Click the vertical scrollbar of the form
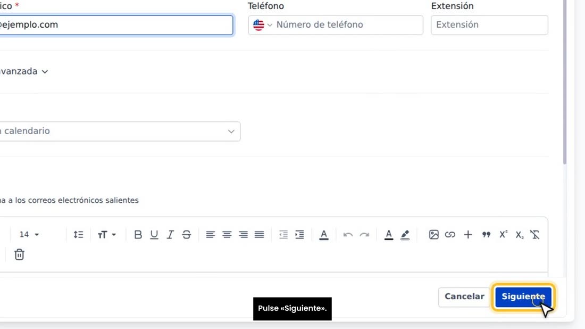The image size is (585, 329). click(565, 82)
